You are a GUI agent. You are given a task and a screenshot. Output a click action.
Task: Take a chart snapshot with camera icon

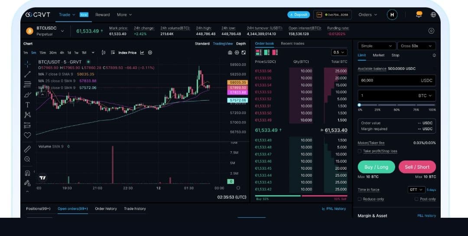click(x=230, y=52)
